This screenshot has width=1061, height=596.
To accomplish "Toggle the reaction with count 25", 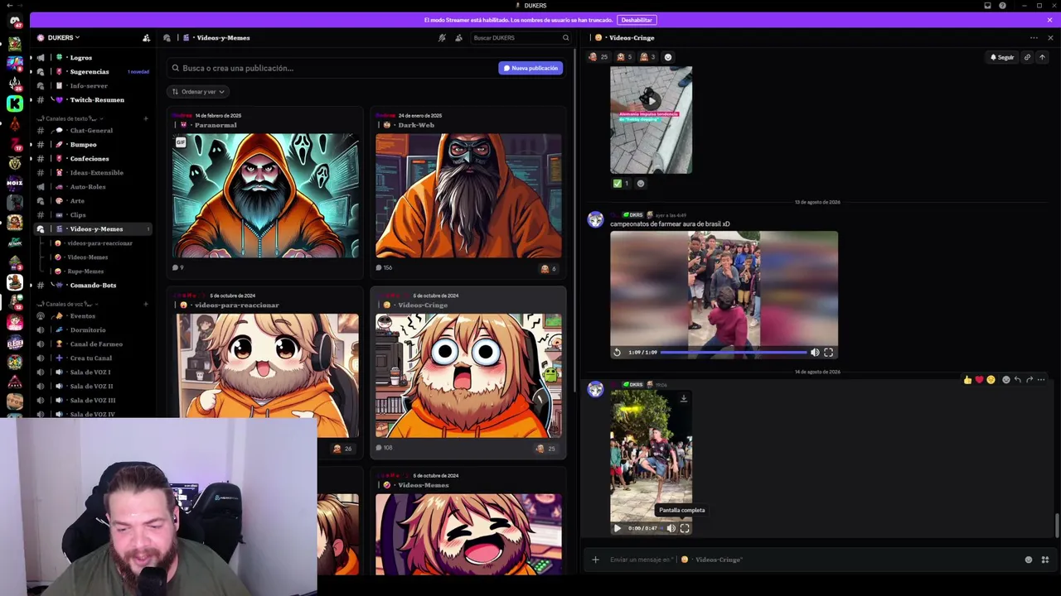I will click(x=598, y=57).
